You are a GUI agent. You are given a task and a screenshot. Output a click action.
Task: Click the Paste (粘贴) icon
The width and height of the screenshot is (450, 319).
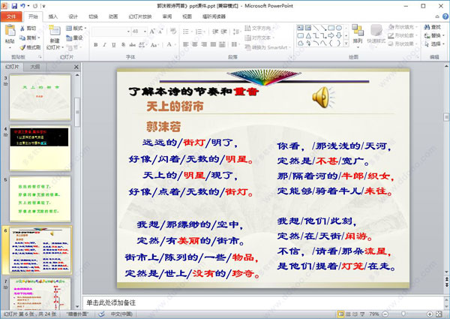click(x=10, y=31)
